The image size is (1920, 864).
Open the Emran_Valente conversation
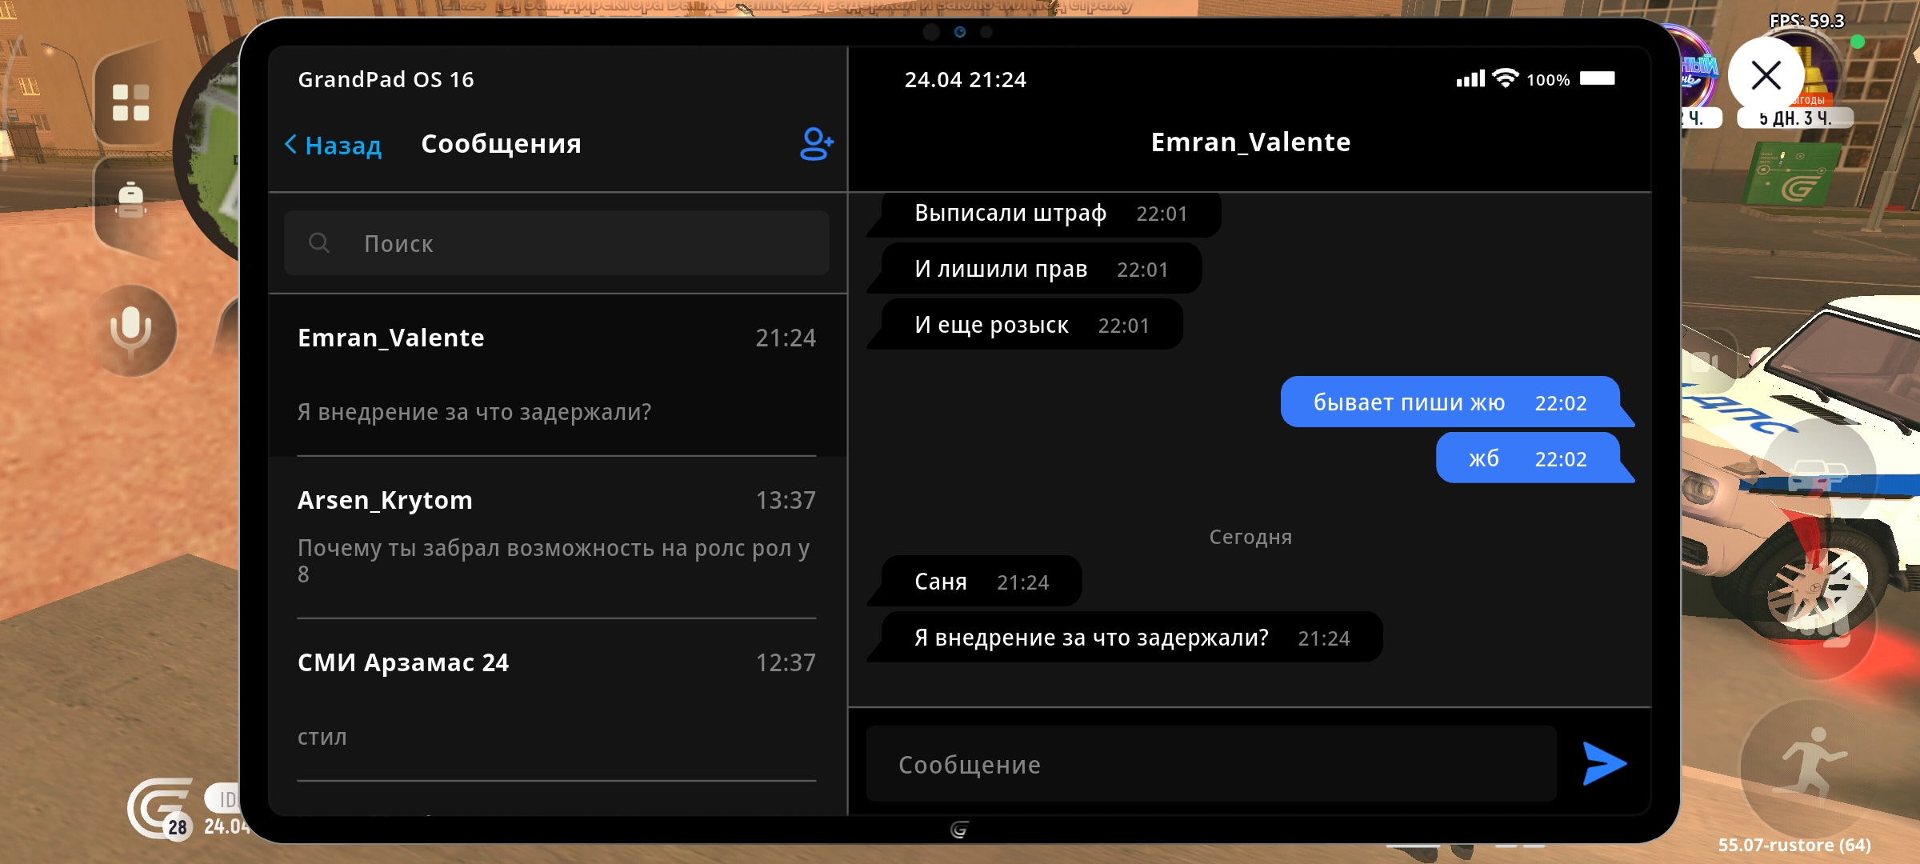click(557, 374)
